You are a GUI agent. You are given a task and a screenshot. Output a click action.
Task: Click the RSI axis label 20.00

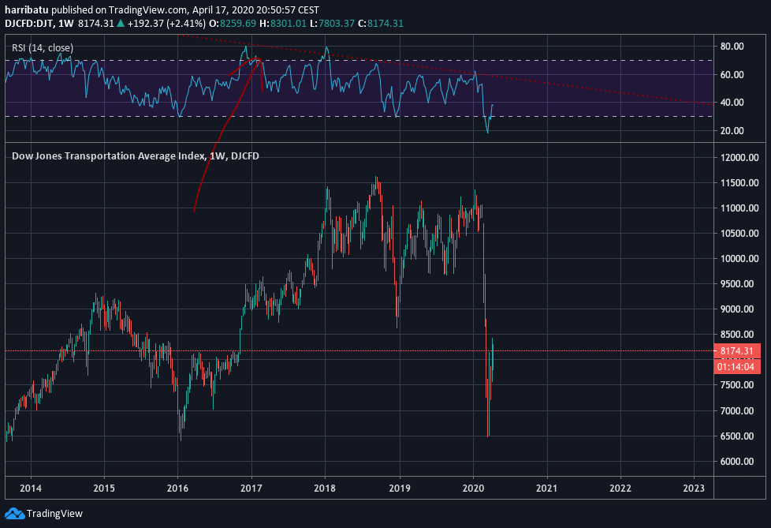(x=732, y=131)
